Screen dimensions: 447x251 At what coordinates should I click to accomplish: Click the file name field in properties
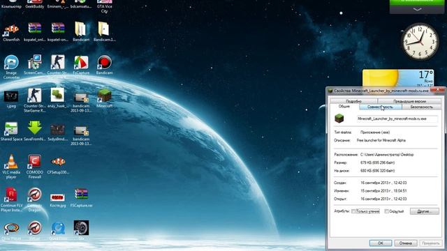397,119
